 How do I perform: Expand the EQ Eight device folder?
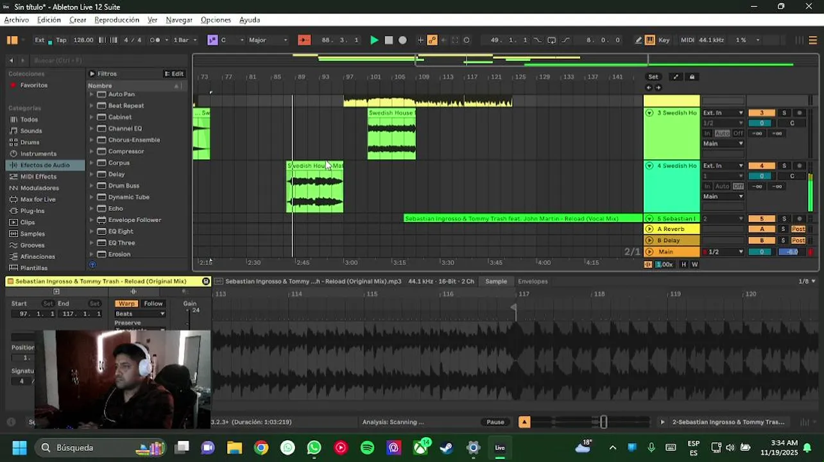click(92, 232)
